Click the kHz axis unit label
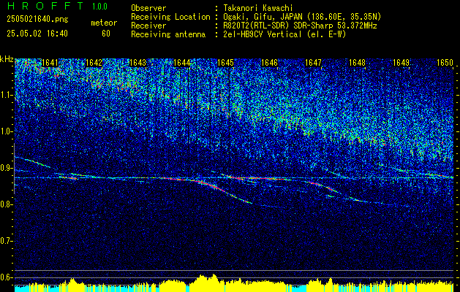The height and width of the screenshot is (292, 460). pyautogui.click(x=7, y=59)
